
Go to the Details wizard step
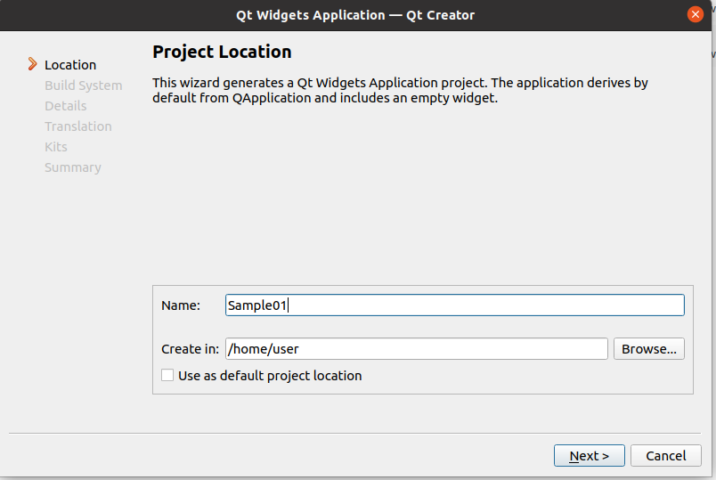[x=66, y=106]
